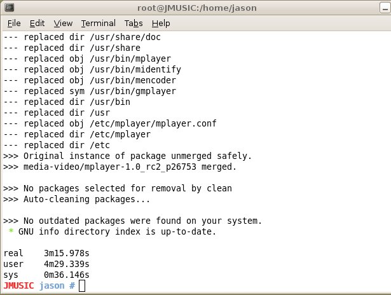Click the green asterisk before GNU info
Screen dimensions: 391x295
(11, 231)
